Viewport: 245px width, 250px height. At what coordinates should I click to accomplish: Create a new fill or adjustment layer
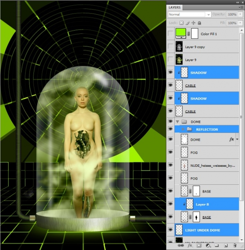(x=208, y=246)
